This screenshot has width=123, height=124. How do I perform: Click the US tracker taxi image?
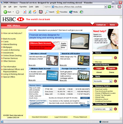click(x=83, y=60)
